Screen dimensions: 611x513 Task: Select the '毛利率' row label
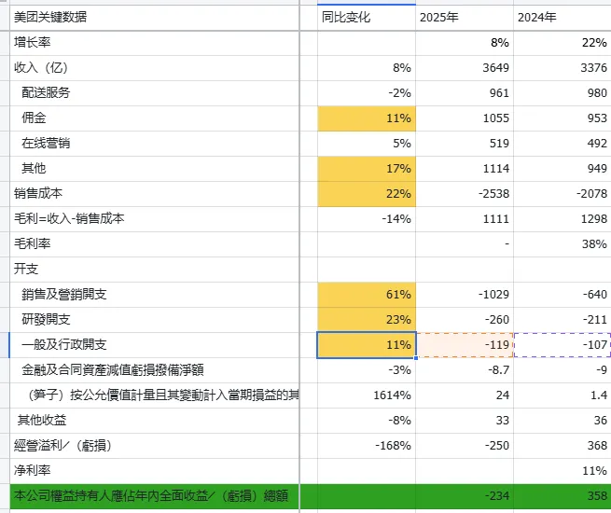[154, 244]
